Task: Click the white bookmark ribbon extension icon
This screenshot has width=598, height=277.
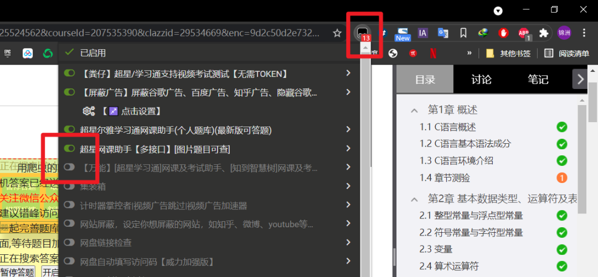Action: pos(463,33)
